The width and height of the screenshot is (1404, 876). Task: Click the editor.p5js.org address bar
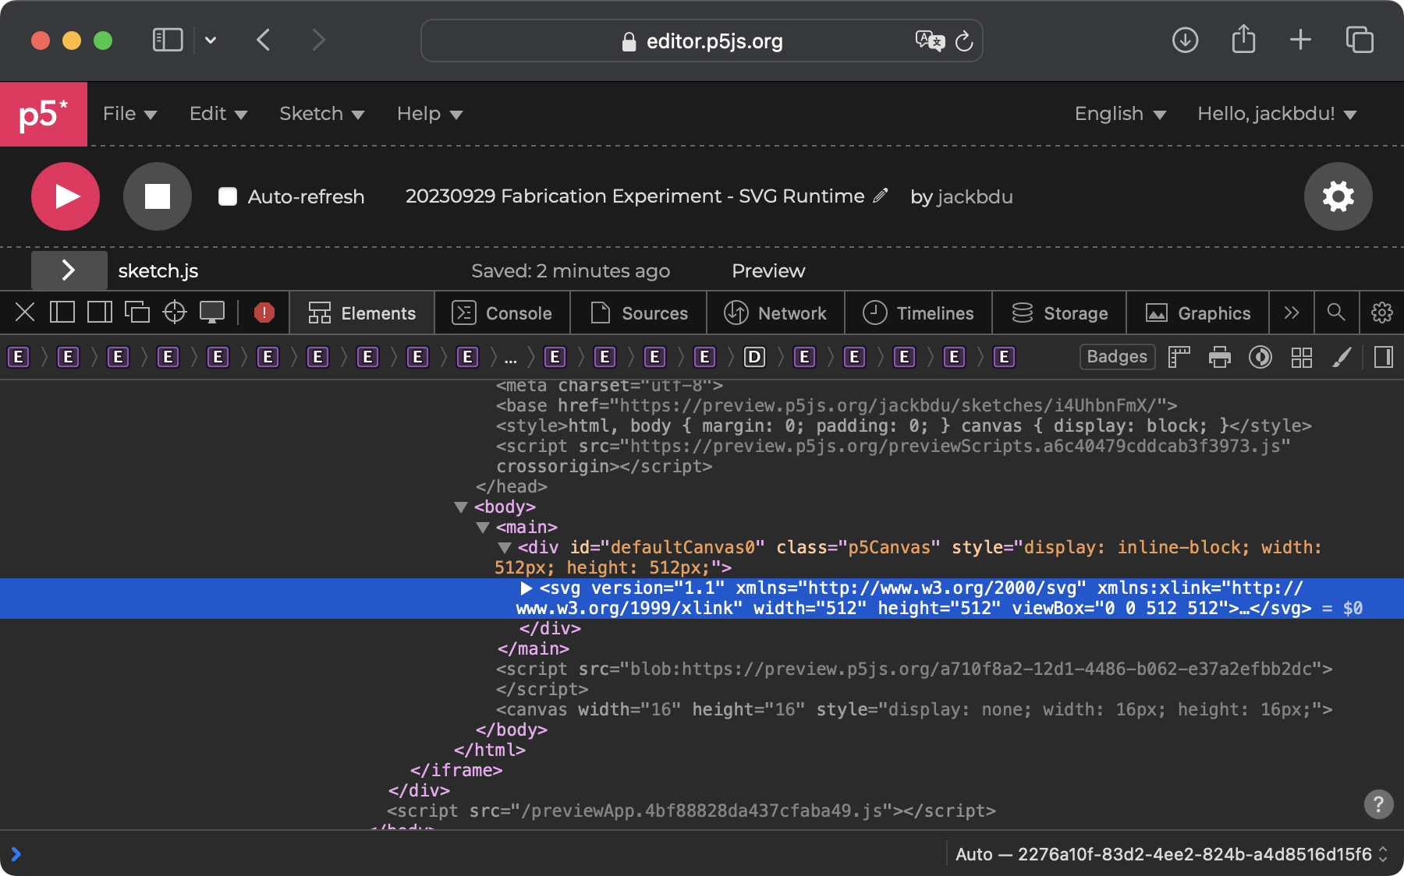click(702, 41)
